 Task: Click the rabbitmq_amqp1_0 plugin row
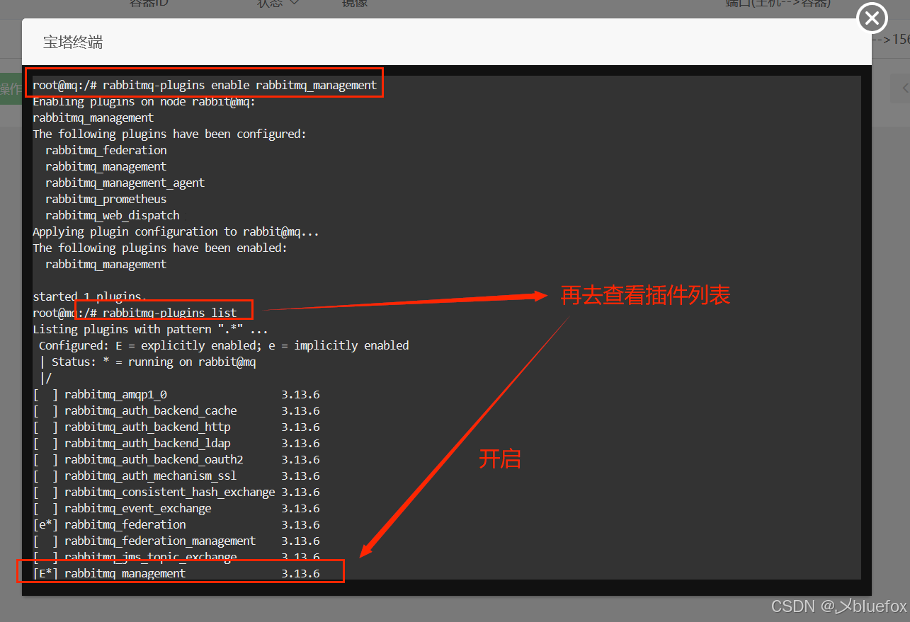(176, 395)
